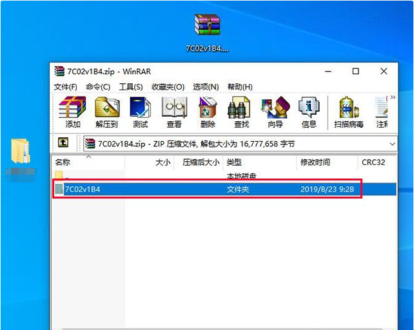Expand hidden toolbar items chevron
This screenshot has height=330, width=414.
(393, 97)
